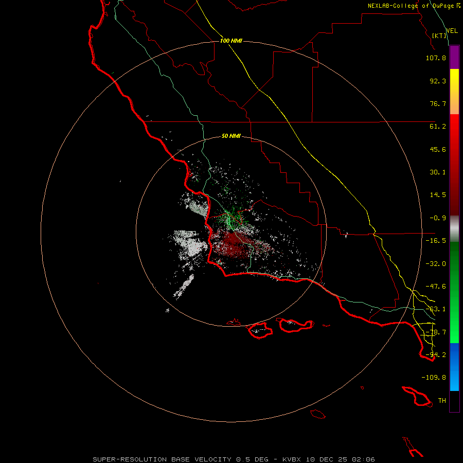Click the -47.6 velocity scale value
Screen dimensions: 463x463
coord(436,287)
